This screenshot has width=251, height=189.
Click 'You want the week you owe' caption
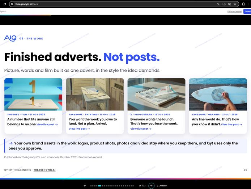point(93,121)
